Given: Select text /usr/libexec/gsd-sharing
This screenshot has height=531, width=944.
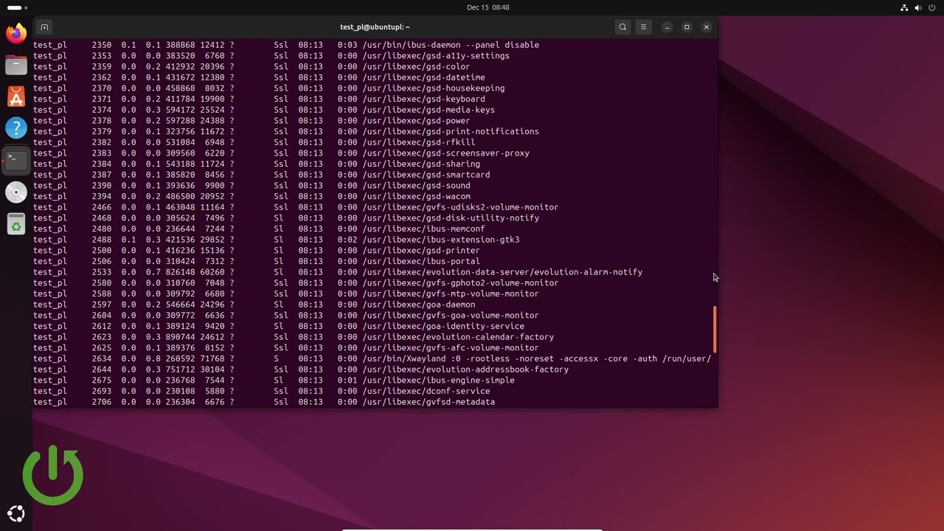Looking at the screenshot, I should pyautogui.click(x=421, y=164).
